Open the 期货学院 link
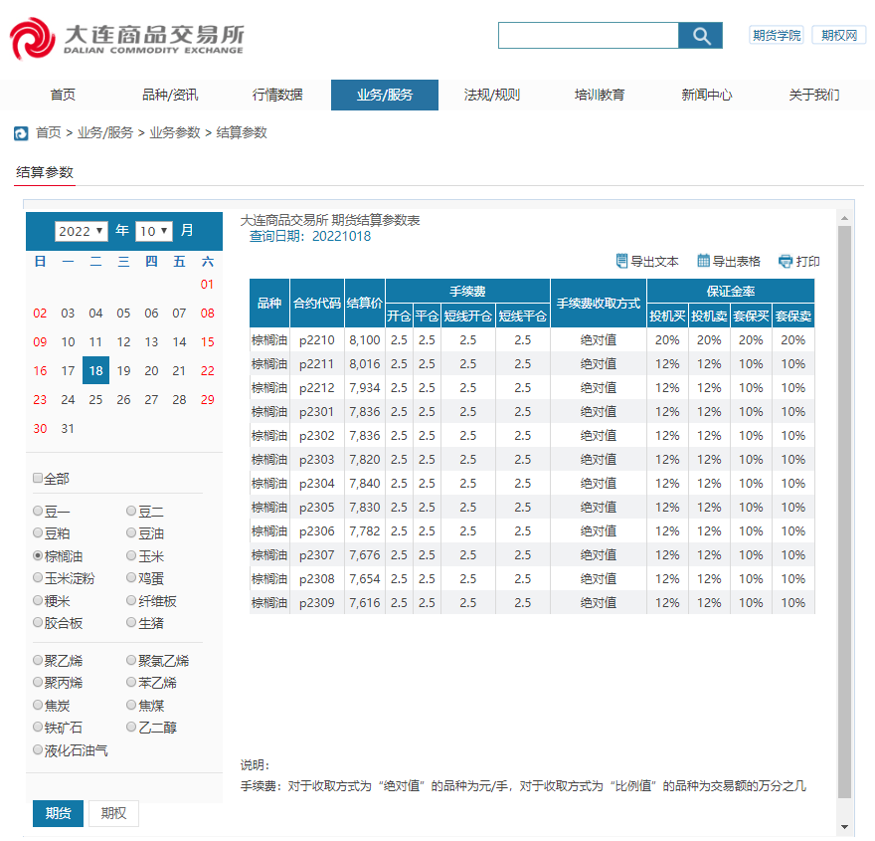This screenshot has width=875, height=841. (x=776, y=35)
